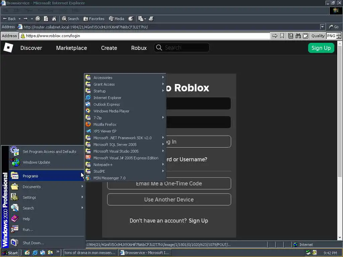Click the Print icon in toolbar
The image size is (343, 257).
click(x=151, y=19)
